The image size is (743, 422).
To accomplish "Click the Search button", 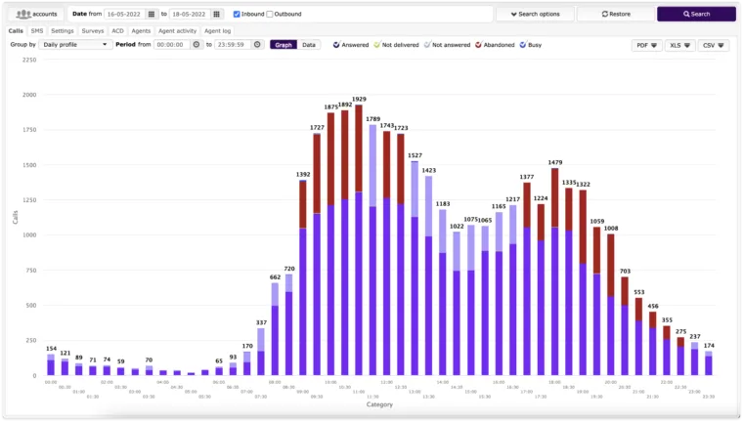I will [x=696, y=15].
